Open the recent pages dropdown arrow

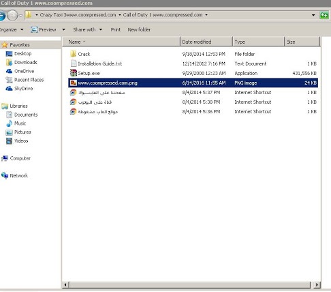click(x=20, y=16)
